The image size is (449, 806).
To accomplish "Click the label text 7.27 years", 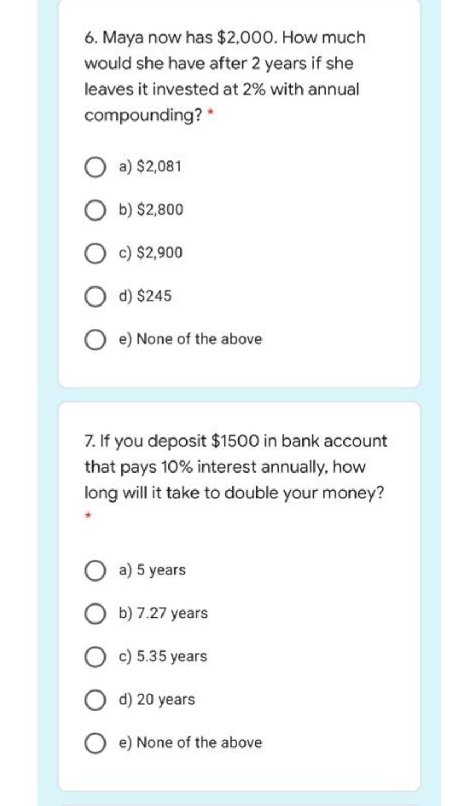I will 161,613.
